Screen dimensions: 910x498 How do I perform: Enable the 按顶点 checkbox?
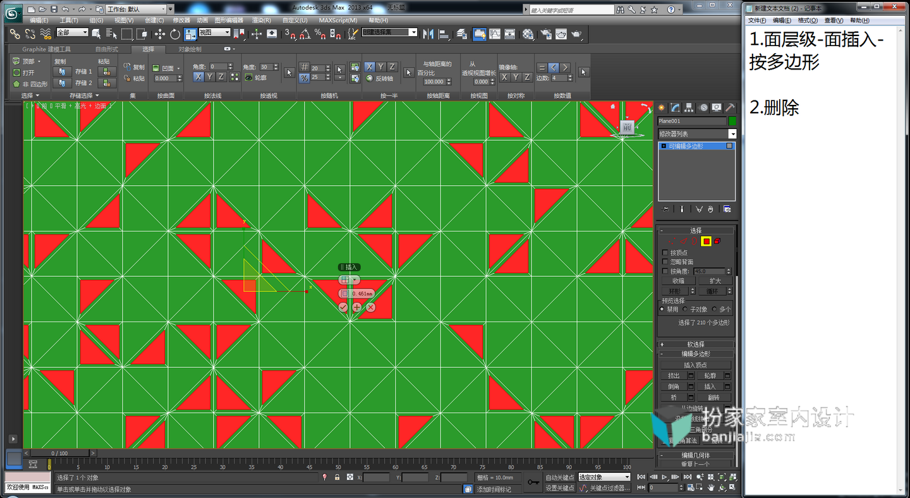tap(664, 253)
